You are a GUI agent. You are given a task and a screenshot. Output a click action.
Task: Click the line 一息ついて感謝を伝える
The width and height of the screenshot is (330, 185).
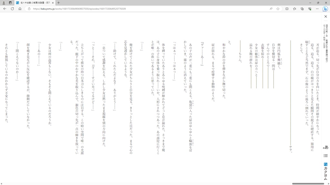pos(104,95)
